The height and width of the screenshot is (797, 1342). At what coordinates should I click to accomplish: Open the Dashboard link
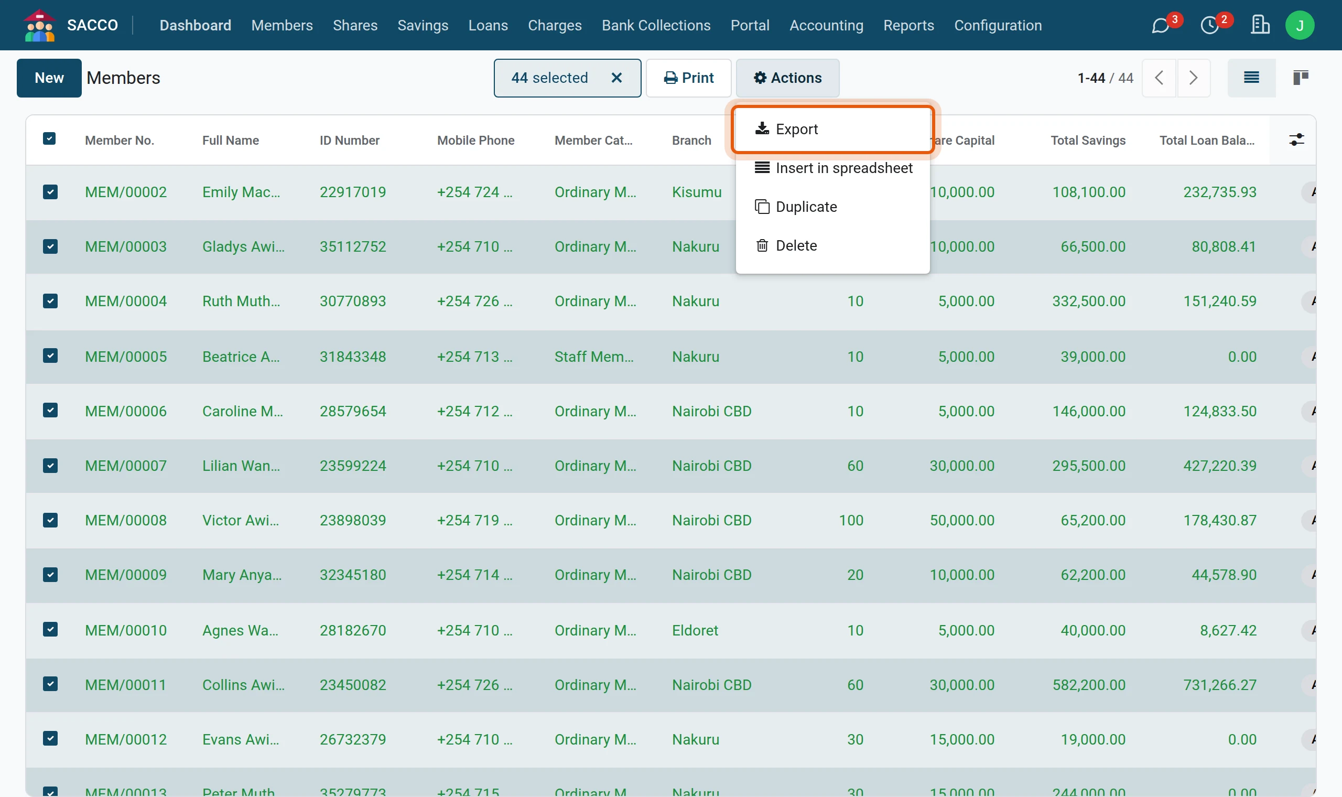click(x=196, y=25)
